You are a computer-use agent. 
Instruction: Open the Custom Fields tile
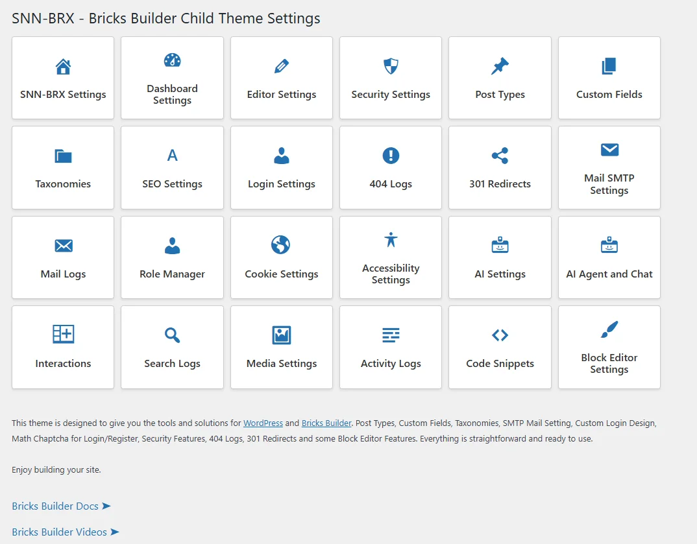[609, 78]
